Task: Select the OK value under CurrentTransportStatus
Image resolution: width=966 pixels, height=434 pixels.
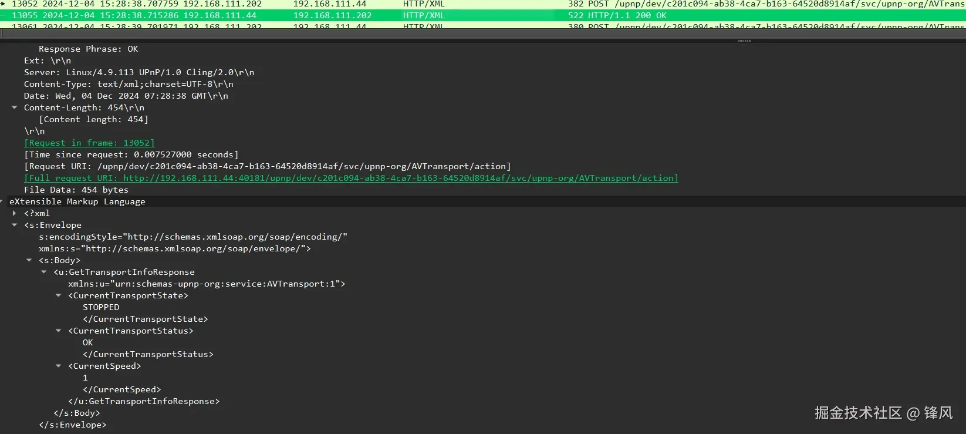Action: pos(88,342)
